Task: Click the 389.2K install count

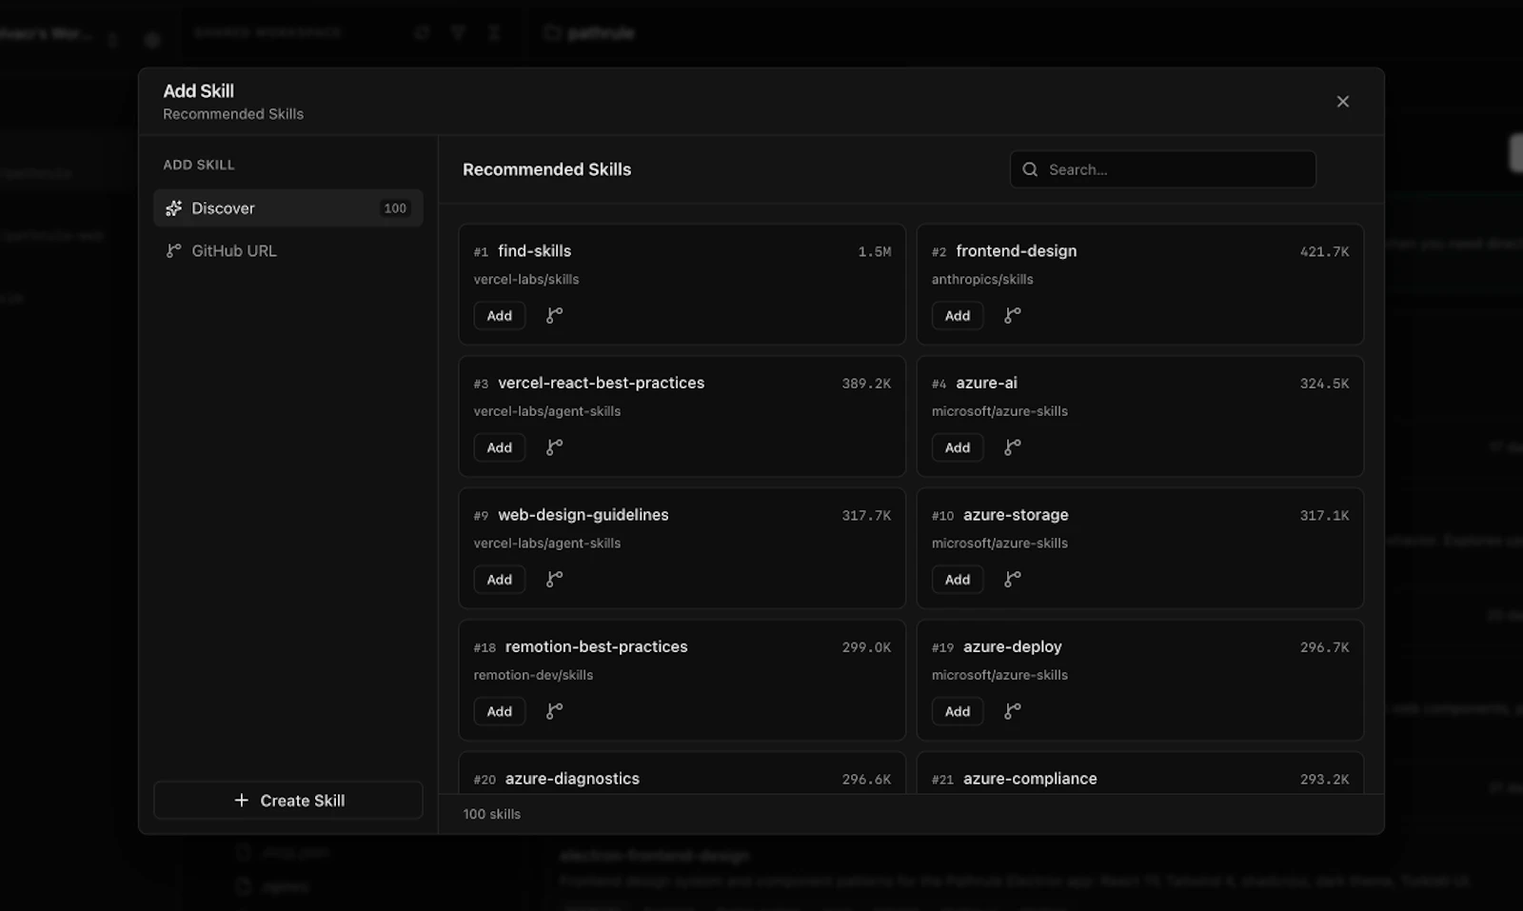Action: point(866,384)
